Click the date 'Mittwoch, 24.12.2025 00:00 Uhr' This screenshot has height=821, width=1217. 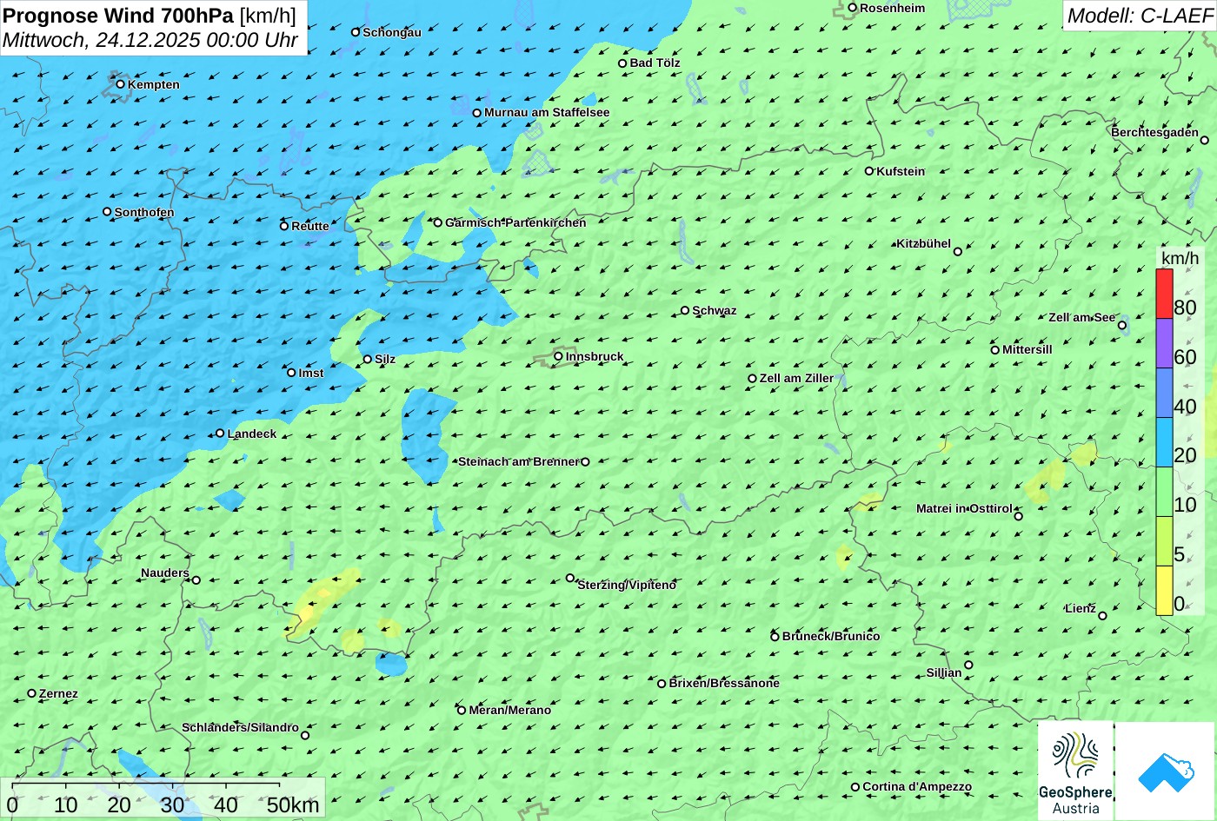(x=150, y=40)
